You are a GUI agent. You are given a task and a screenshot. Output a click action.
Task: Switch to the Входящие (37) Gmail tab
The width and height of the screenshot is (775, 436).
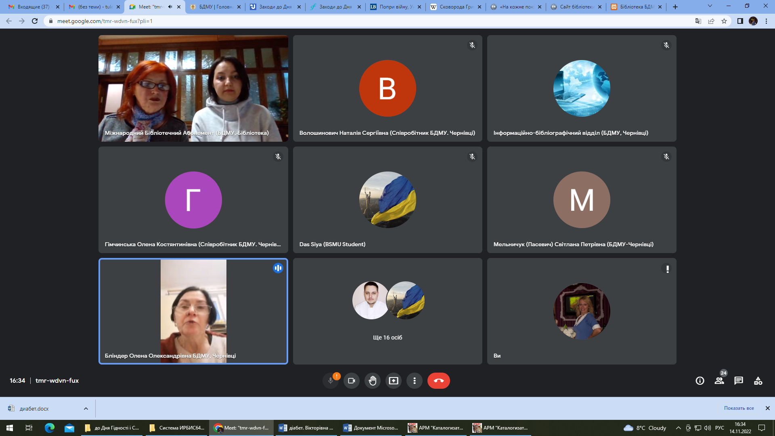33,7
